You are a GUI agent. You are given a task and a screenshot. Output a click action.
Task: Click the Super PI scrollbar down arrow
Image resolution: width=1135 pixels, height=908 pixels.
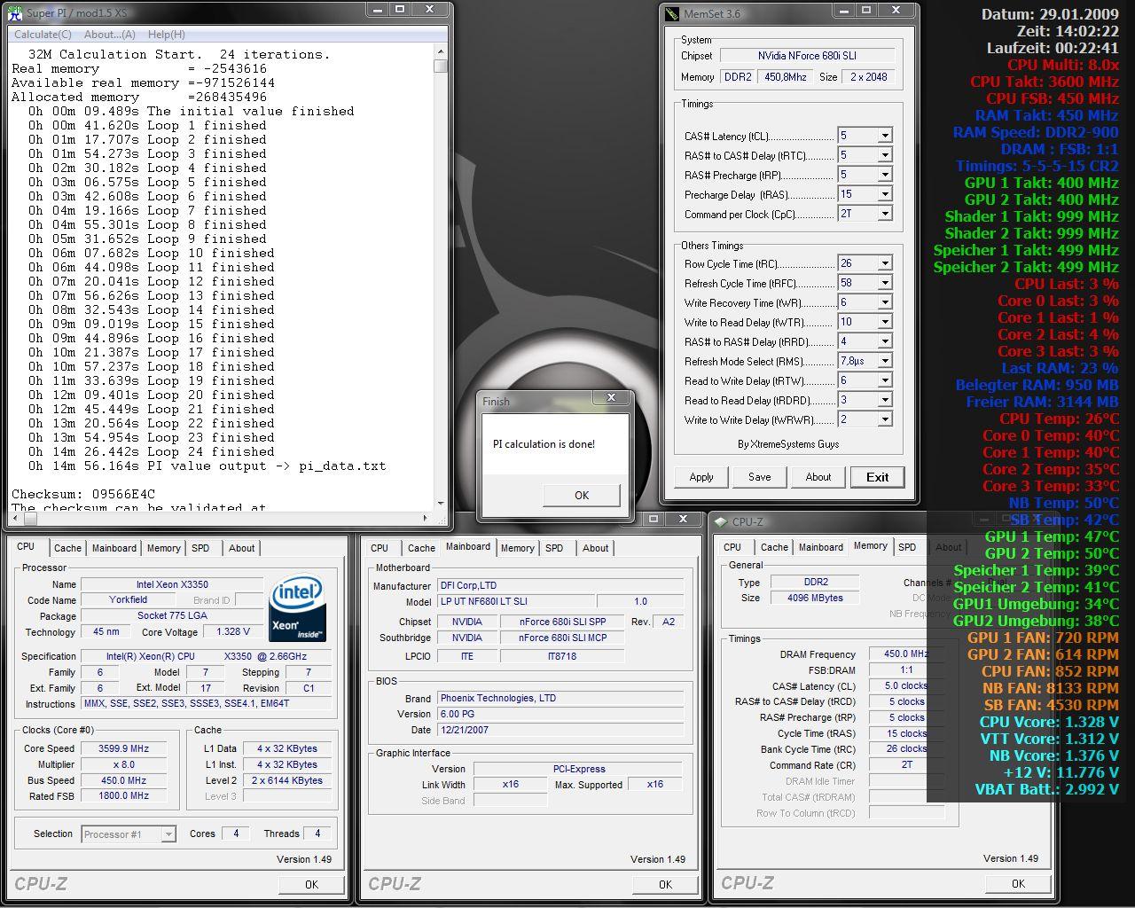tap(441, 504)
